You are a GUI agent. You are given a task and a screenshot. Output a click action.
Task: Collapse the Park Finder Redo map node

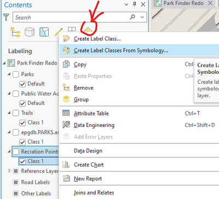coord(4,63)
